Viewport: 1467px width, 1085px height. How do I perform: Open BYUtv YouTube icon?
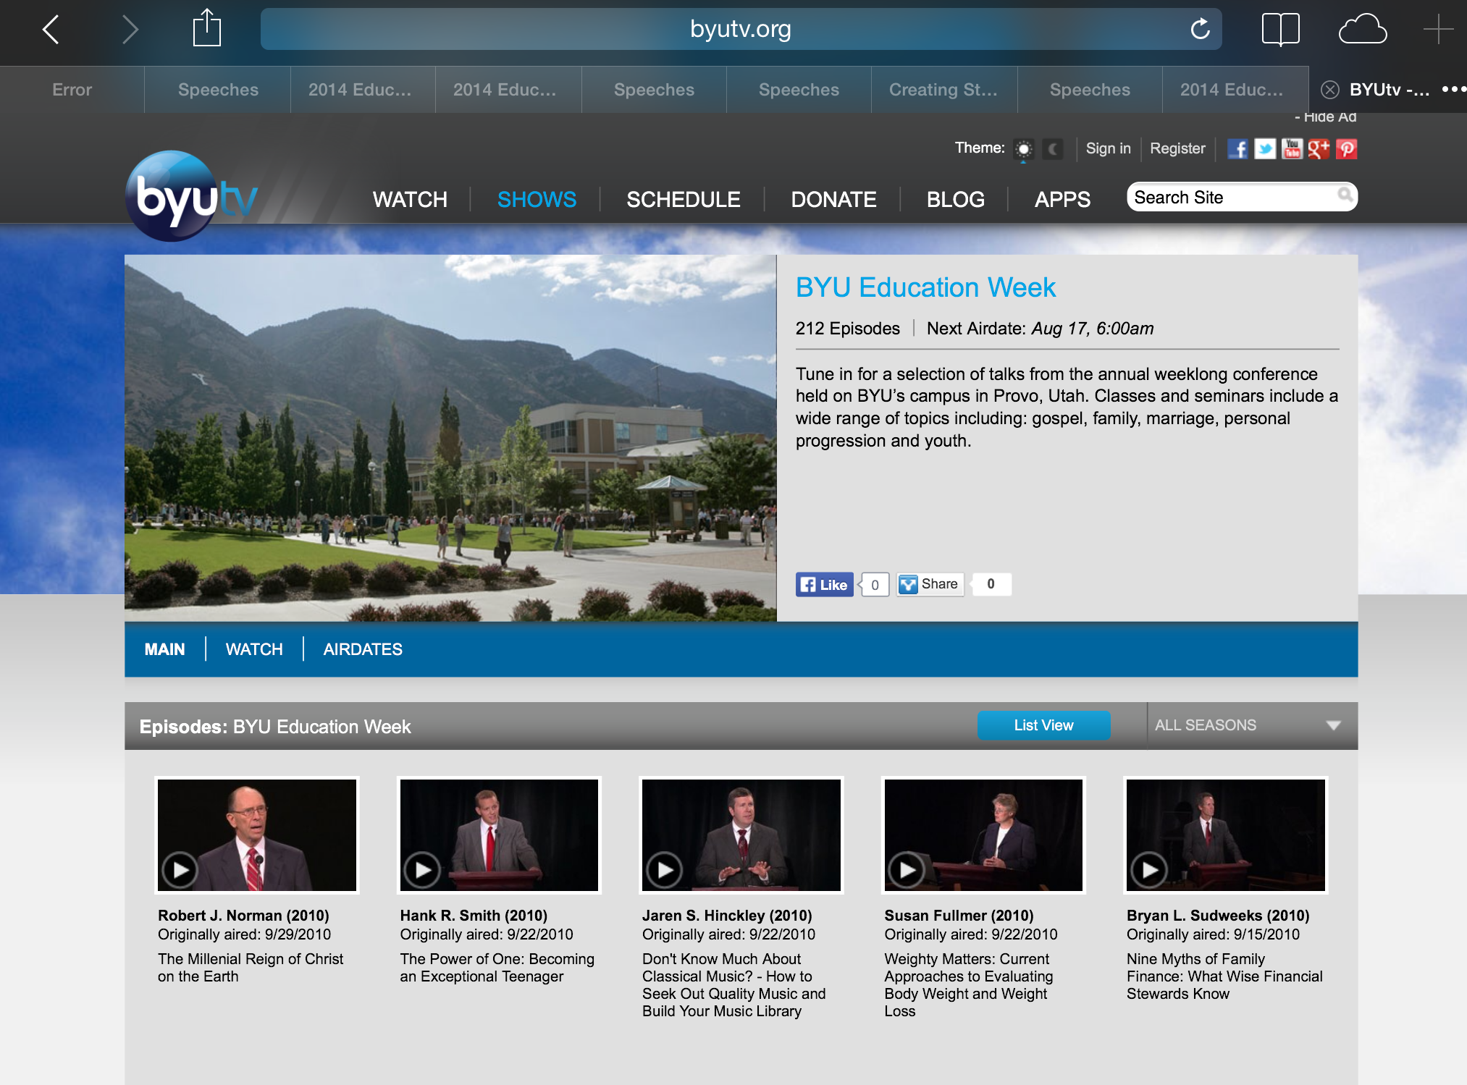tap(1292, 149)
